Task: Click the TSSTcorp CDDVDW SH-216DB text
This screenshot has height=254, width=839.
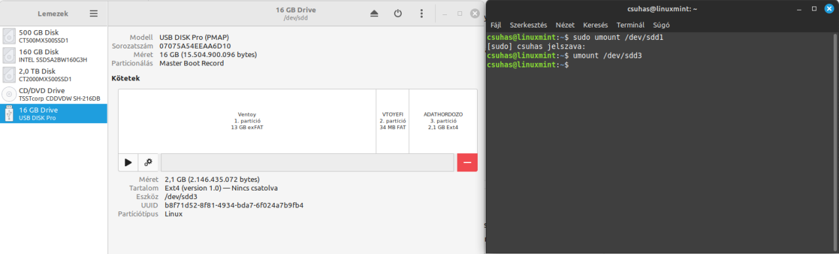Action: [60, 99]
